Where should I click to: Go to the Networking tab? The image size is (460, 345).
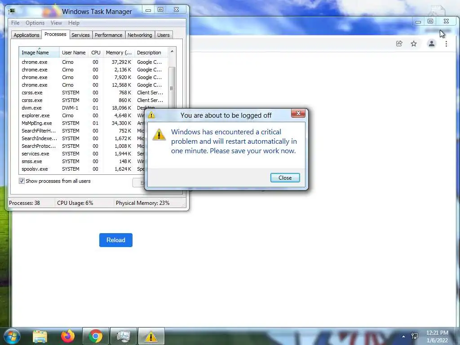140,35
